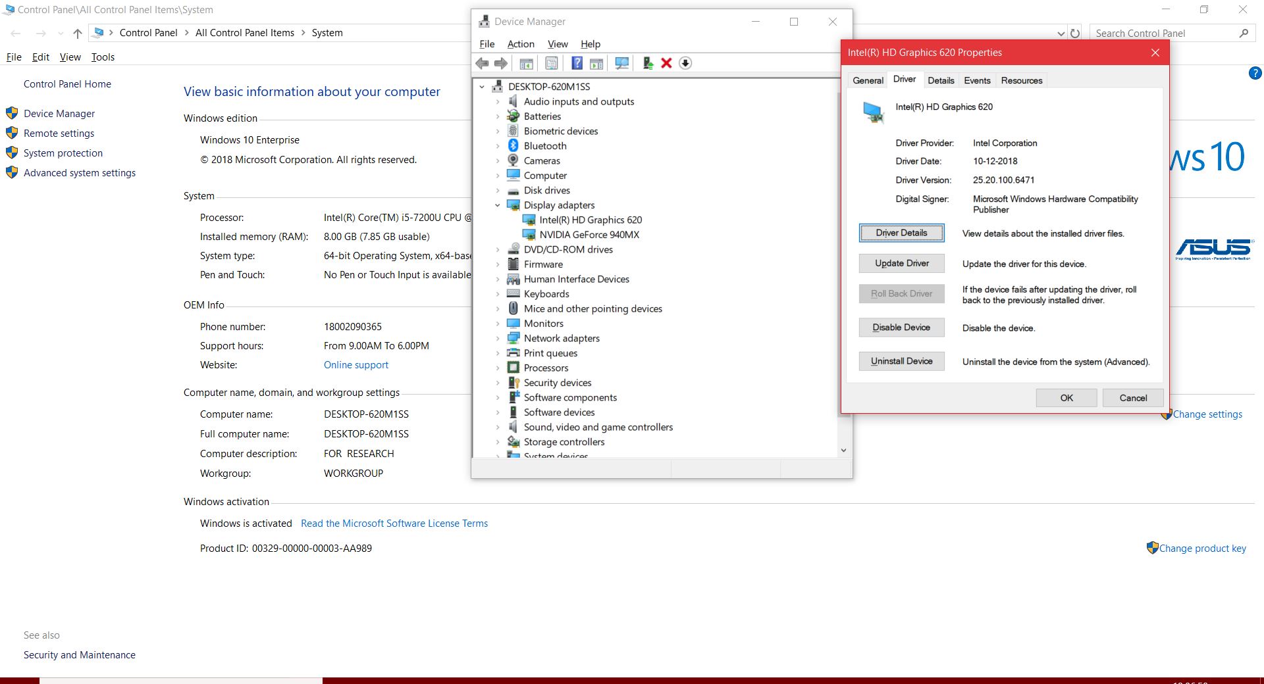1264x684 pixels.
Task: Collapse the Display adapters node
Action: (x=498, y=205)
